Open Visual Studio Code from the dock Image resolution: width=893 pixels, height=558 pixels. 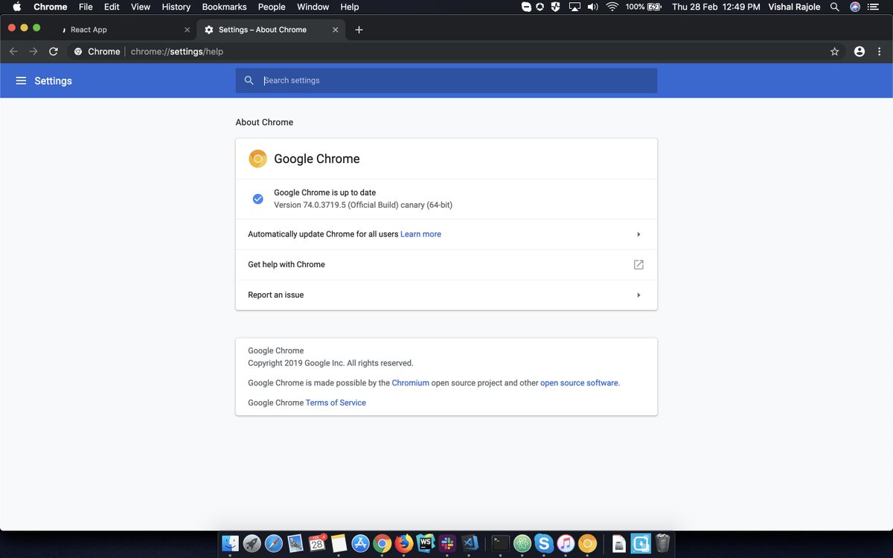tap(469, 543)
